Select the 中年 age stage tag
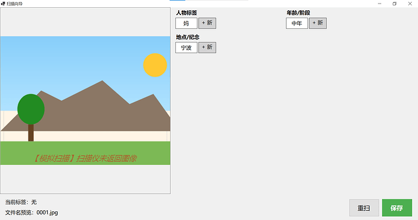The width and height of the screenshot is (418, 220). (x=297, y=23)
